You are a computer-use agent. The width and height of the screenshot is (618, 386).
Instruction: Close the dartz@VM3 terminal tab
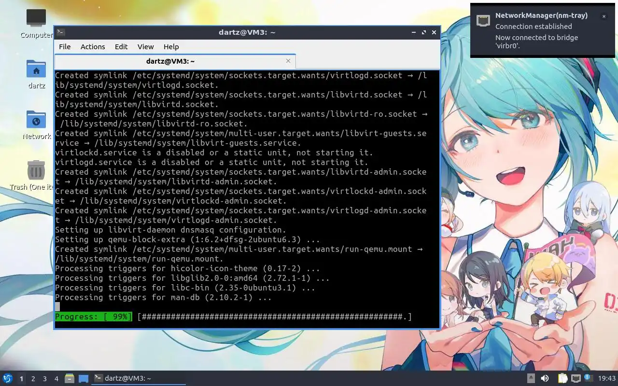tap(288, 61)
